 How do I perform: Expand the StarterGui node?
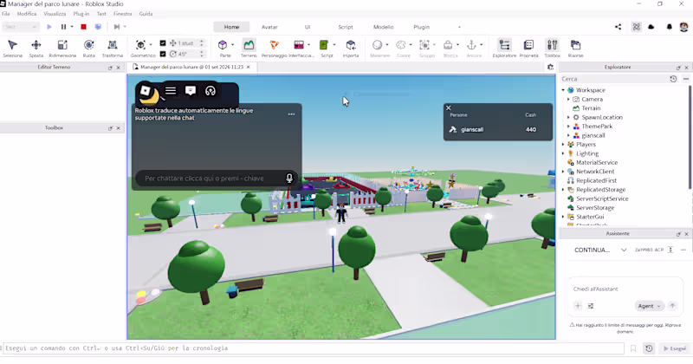point(563,217)
